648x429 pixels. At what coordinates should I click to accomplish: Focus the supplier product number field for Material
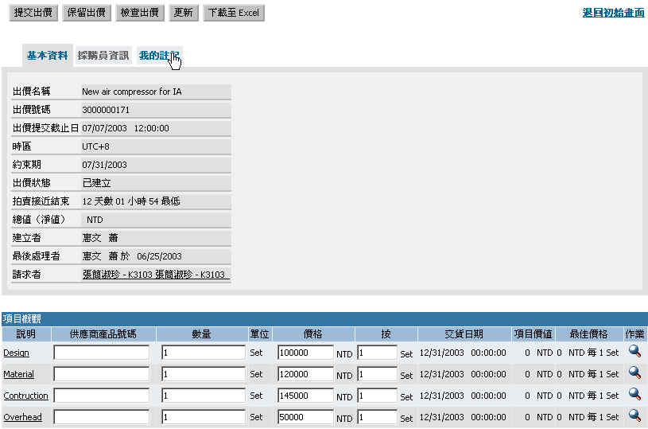coord(101,373)
